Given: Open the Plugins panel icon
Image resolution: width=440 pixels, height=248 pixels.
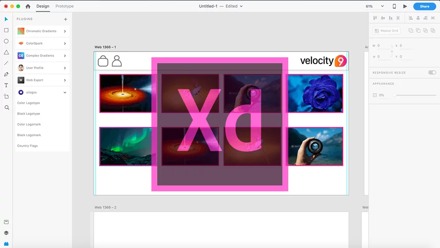Looking at the screenshot, I should [6, 244].
